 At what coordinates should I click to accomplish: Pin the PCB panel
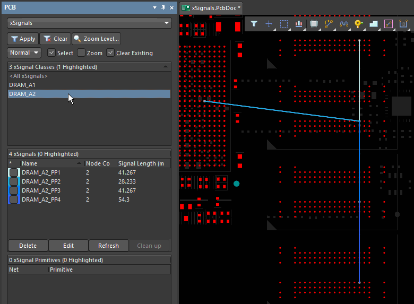(163, 8)
